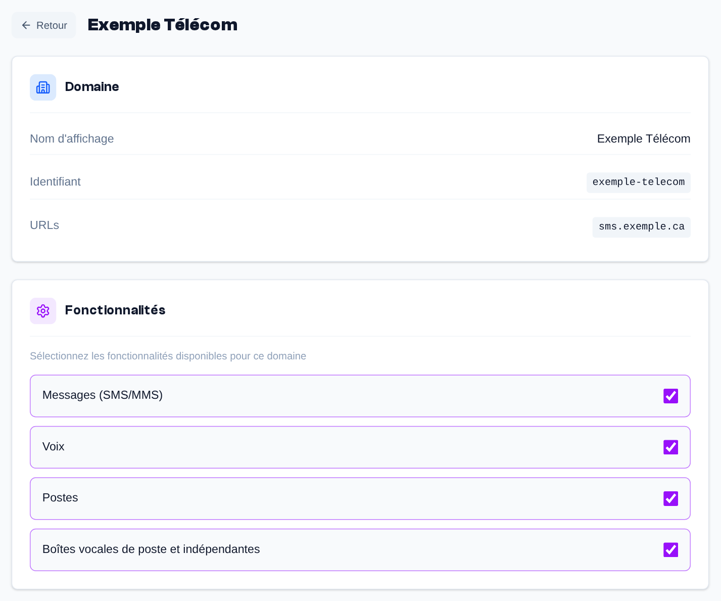This screenshot has height=601, width=721.
Task: Go back with the Retour button
Action: click(x=44, y=25)
